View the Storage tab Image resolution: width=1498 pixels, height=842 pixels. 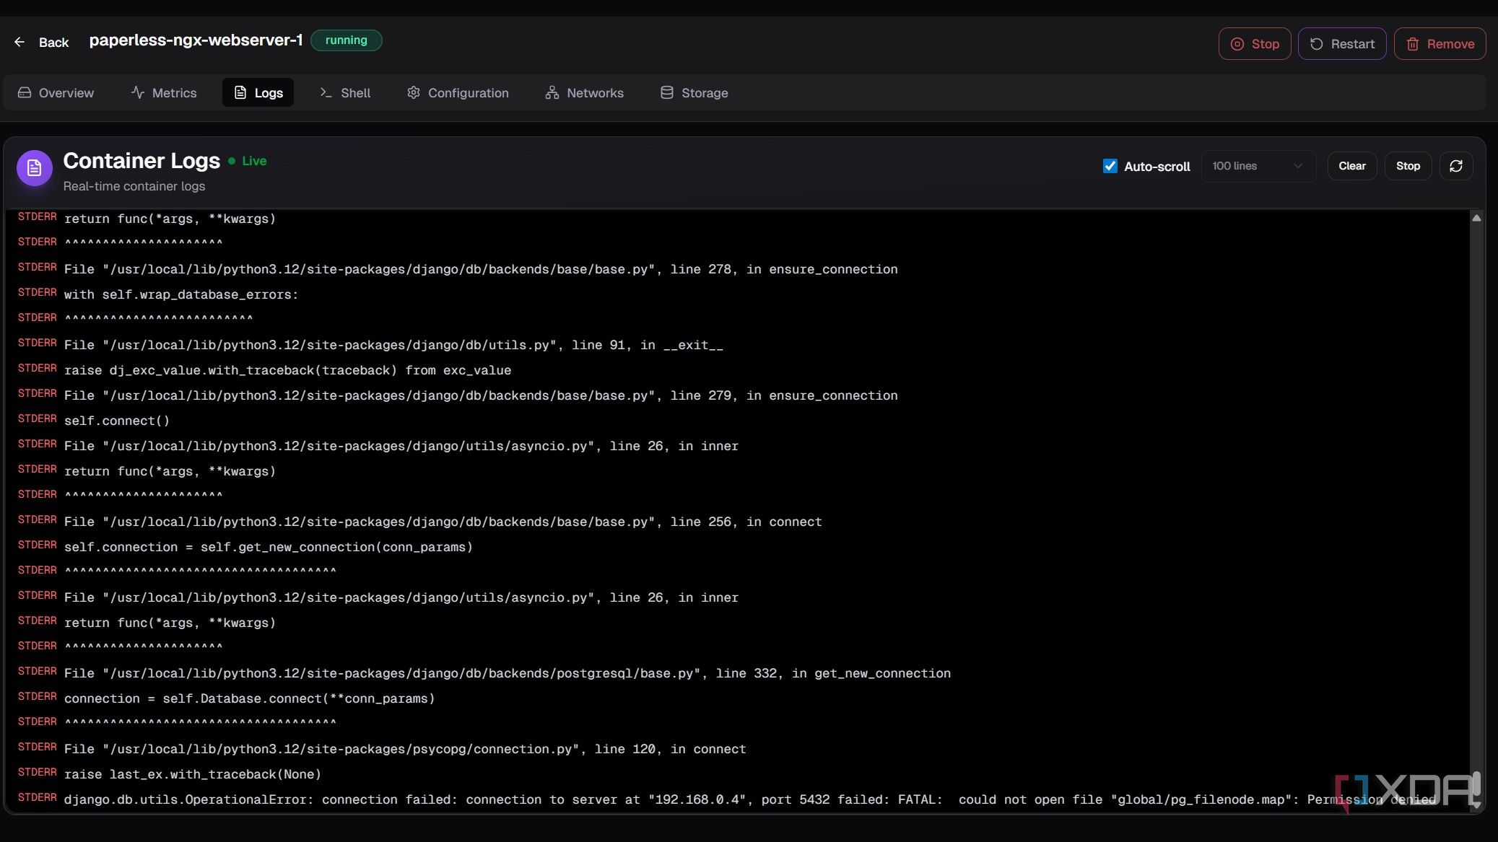click(694, 93)
